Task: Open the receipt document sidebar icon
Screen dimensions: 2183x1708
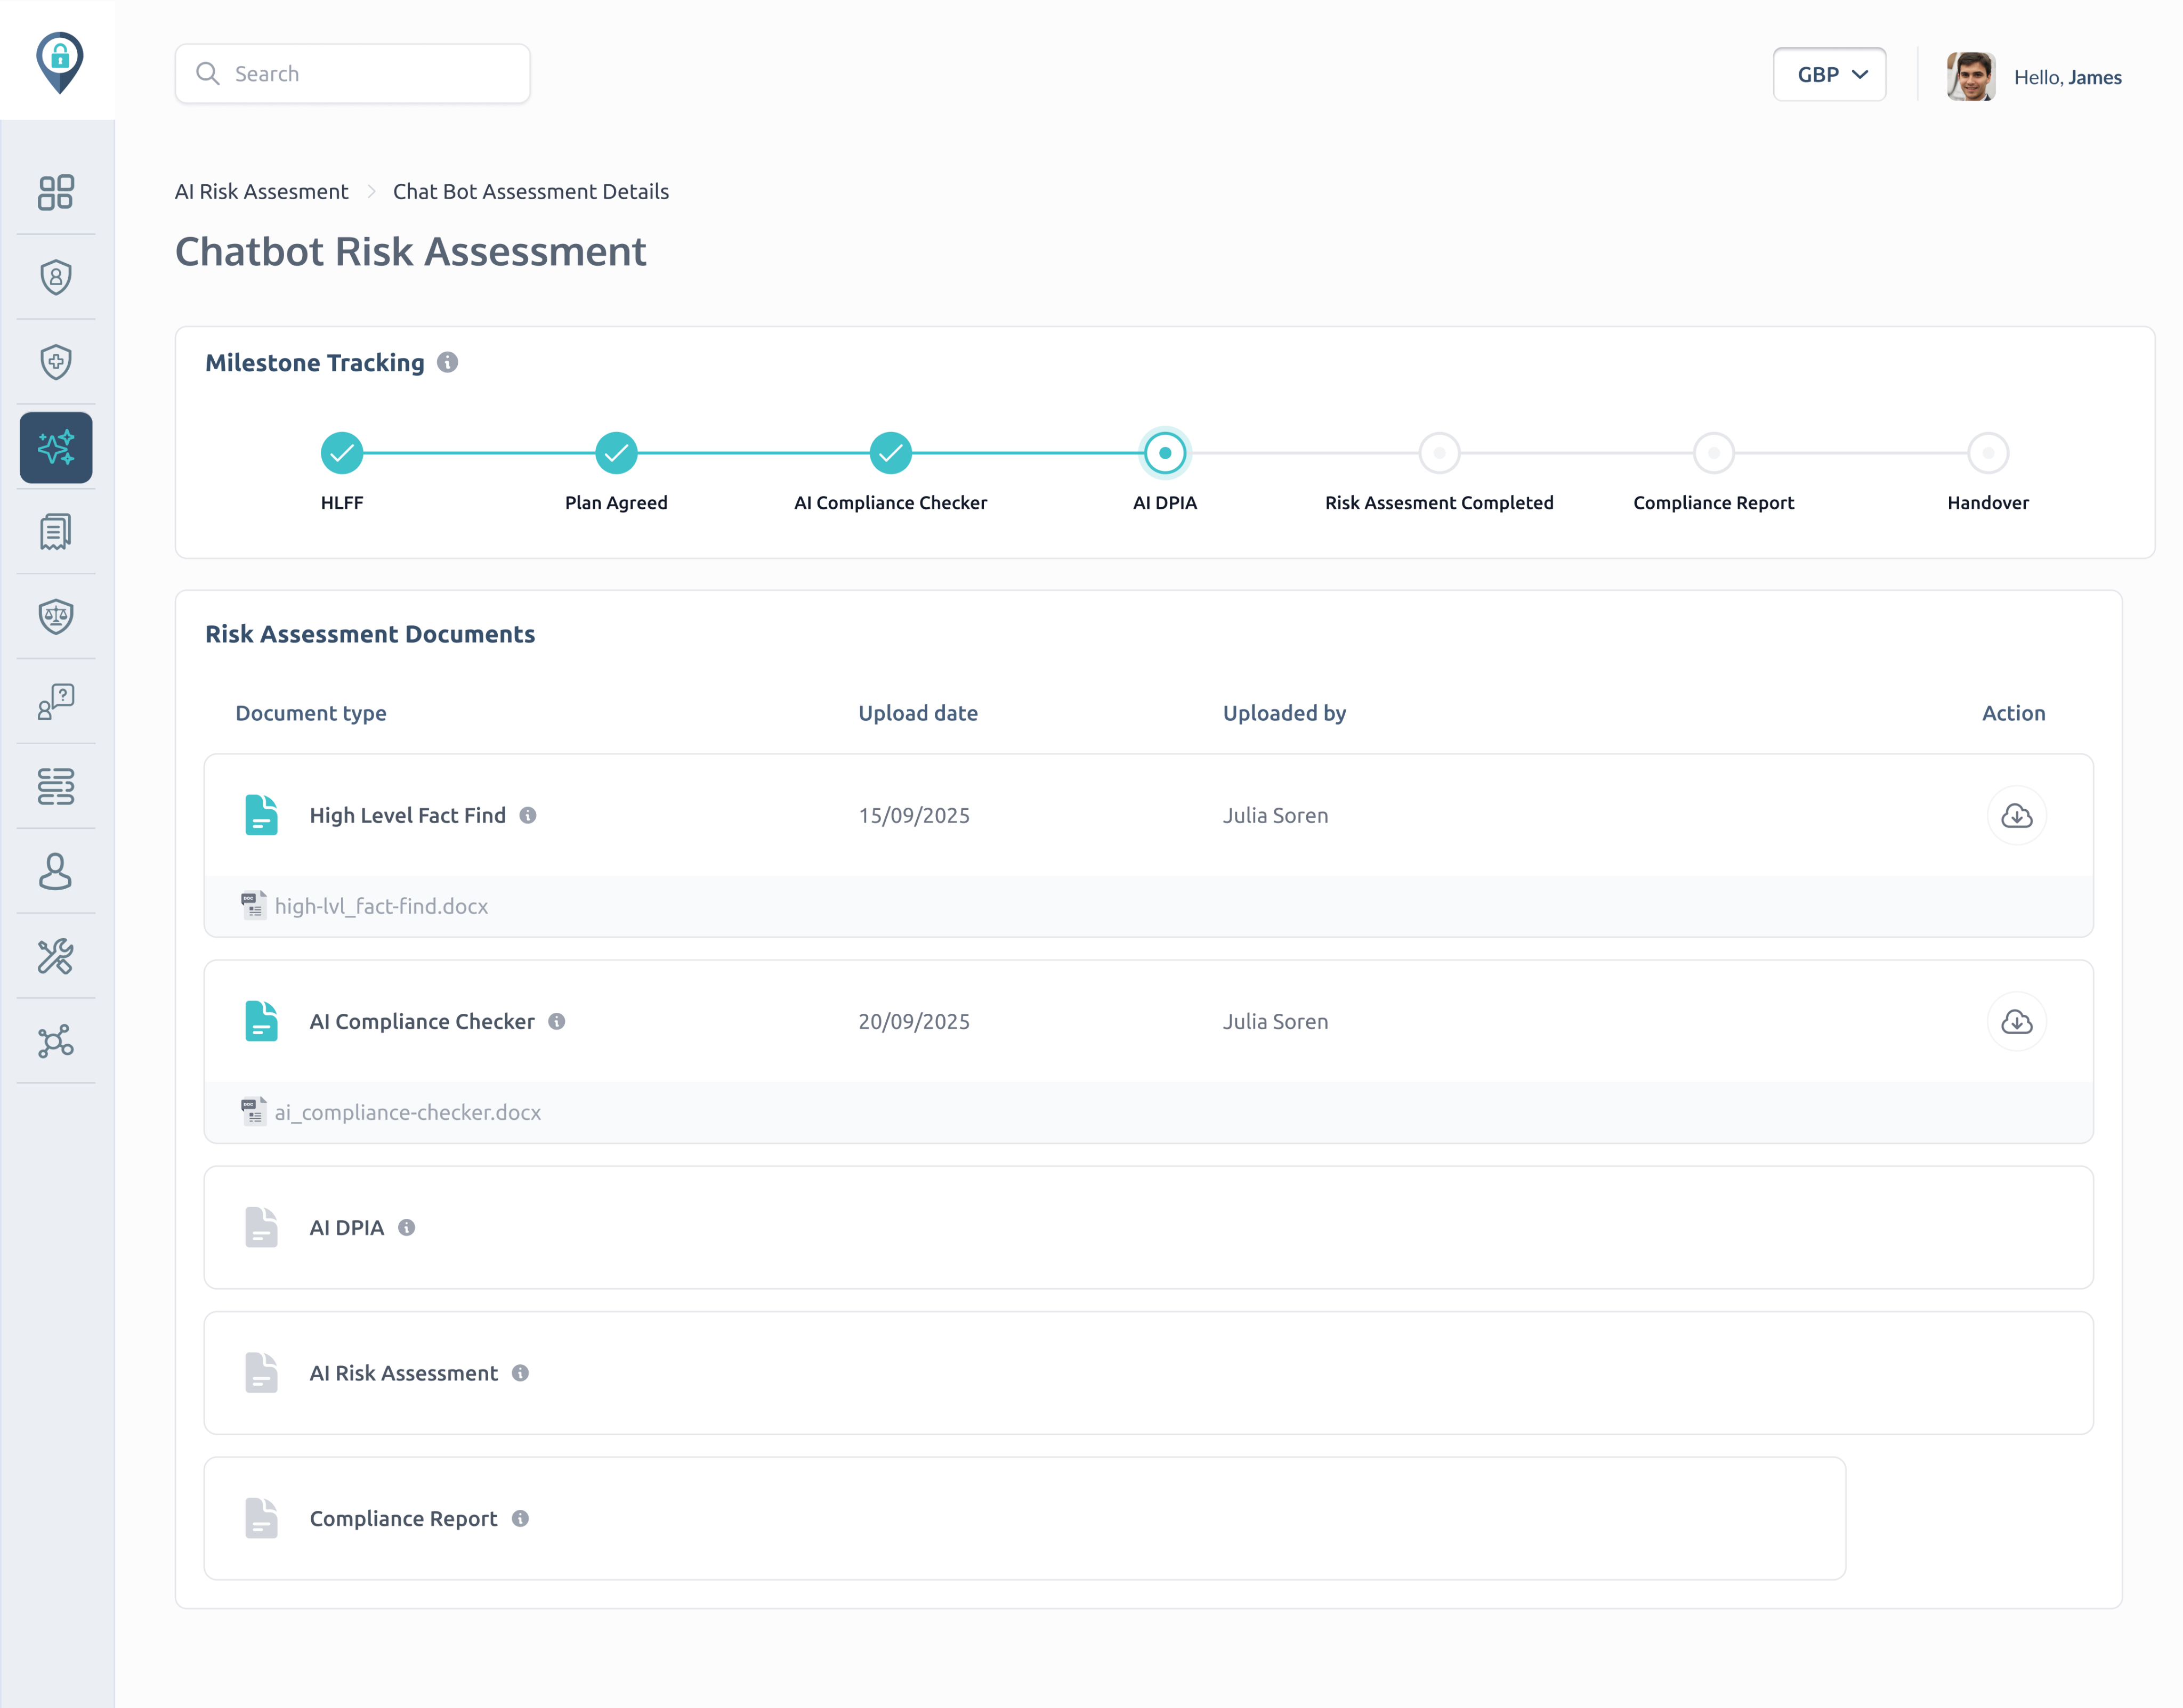Action: [56, 532]
